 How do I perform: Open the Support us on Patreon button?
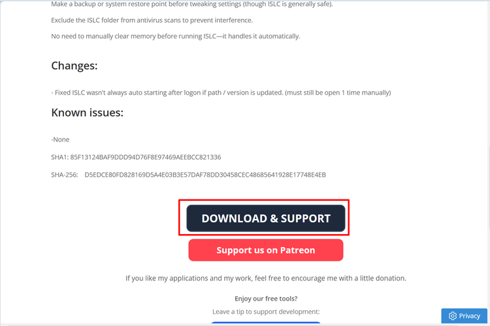click(x=266, y=250)
